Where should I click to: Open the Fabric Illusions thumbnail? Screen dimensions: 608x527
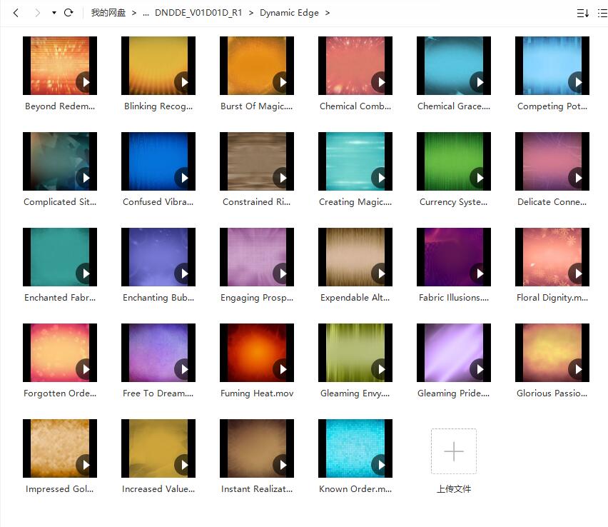454,257
